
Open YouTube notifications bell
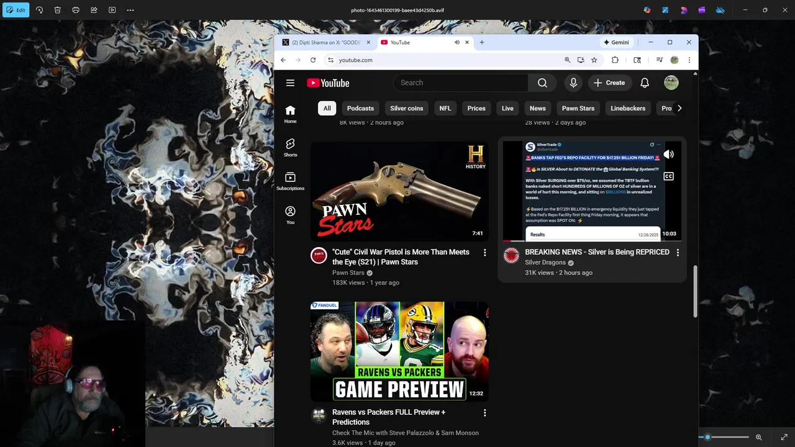[x=645, y=83]
